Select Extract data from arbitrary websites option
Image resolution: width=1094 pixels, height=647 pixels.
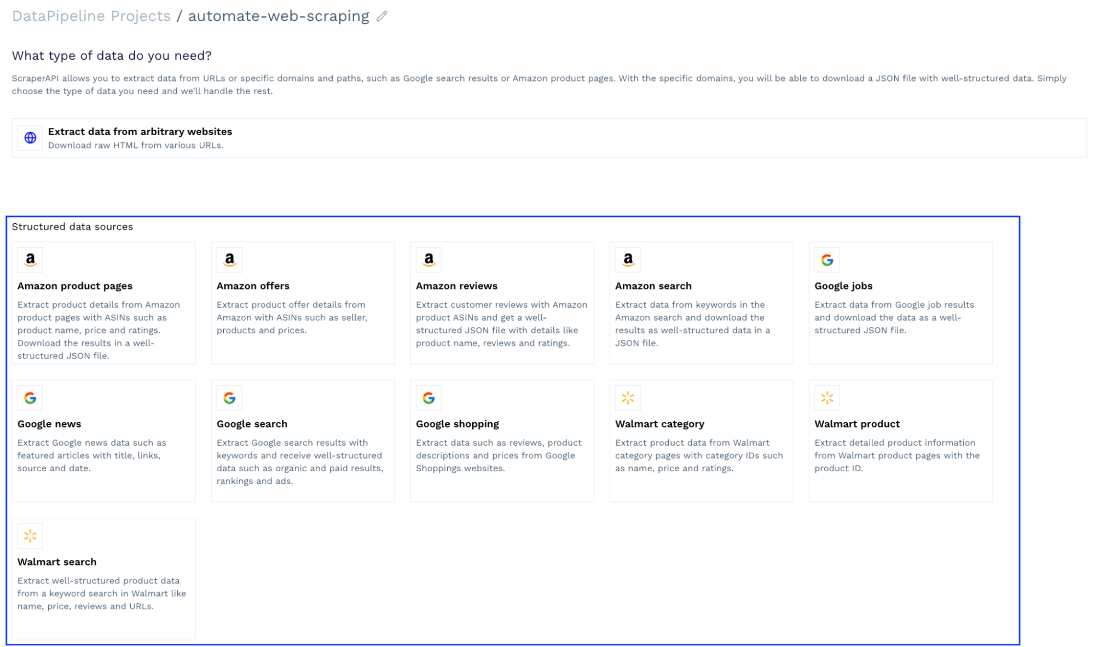pos(549,138)
